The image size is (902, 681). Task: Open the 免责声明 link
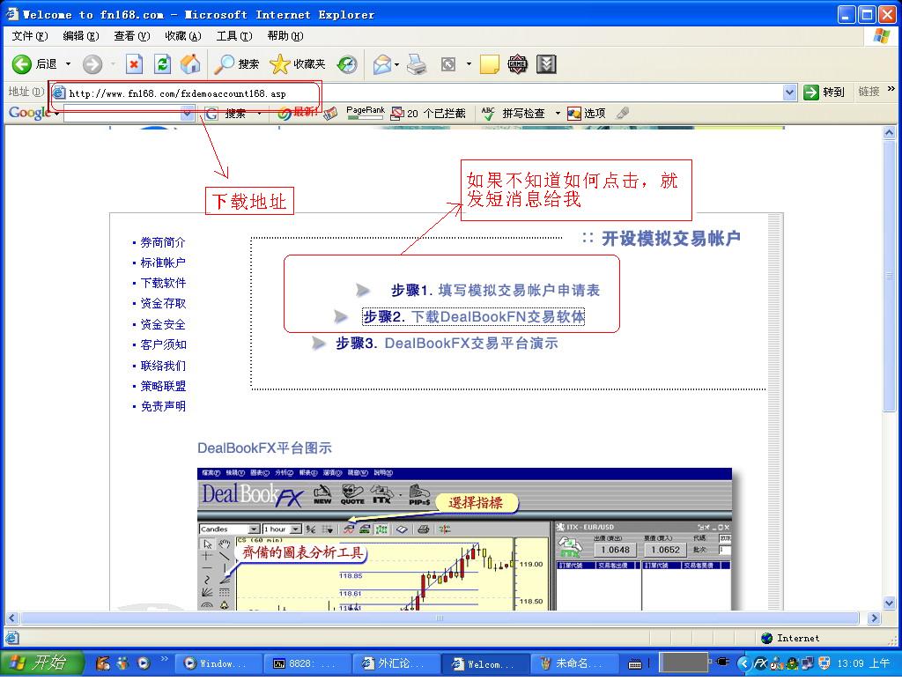pyautogui.click(x=163, y=407)
